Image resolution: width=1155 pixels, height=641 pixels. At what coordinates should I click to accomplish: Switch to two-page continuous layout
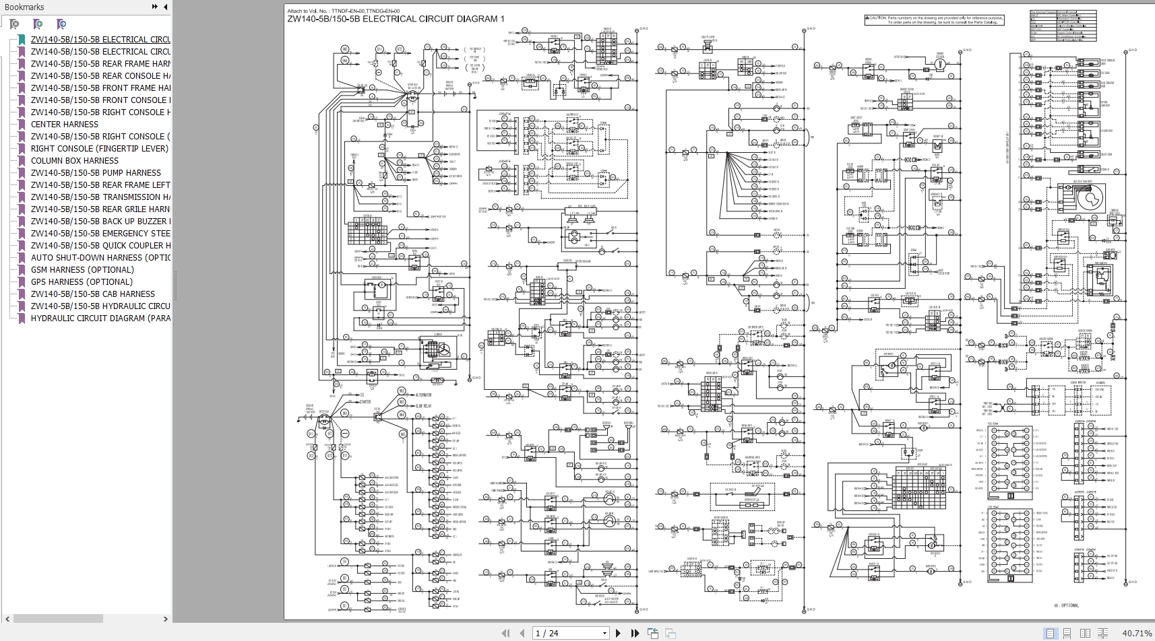click(x=1102, y=633)
